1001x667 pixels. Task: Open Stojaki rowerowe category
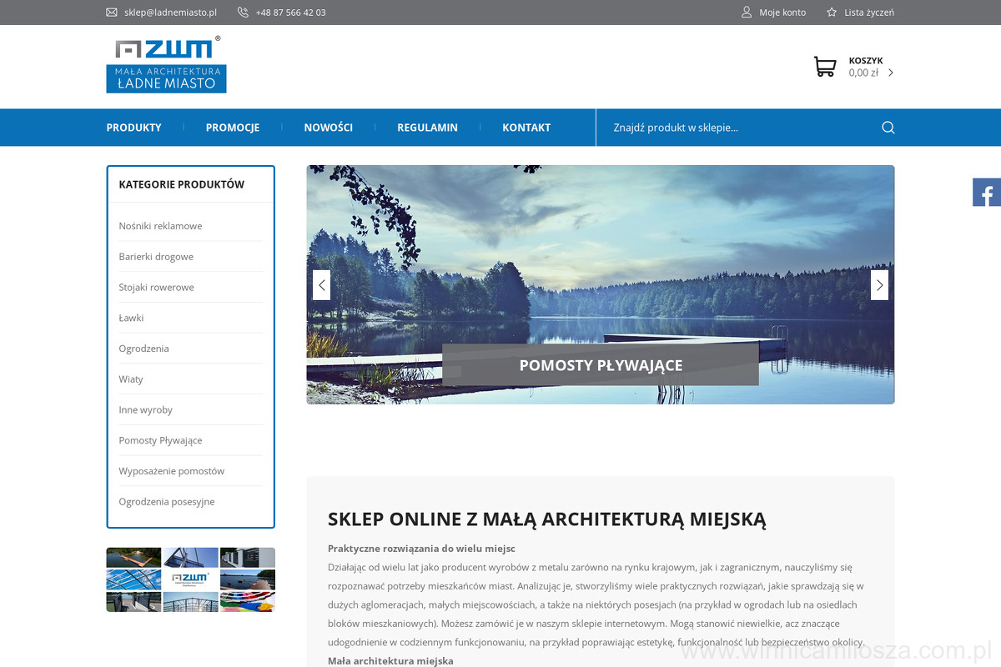coord(156,287)
